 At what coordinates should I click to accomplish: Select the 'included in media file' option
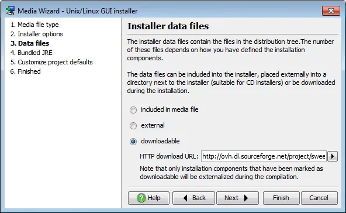(133, 110)
